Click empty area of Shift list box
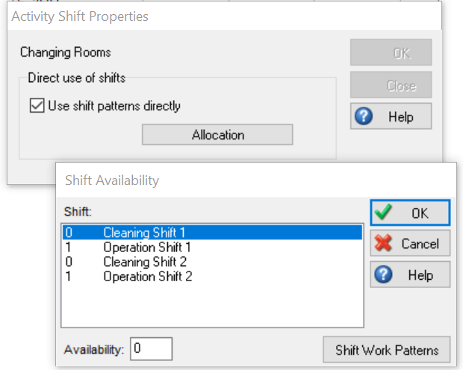Screen dimensions: 463x370 coord(212,305)
